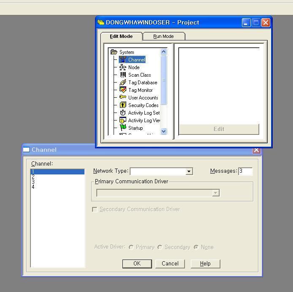Click tree scrollbar down arrow
Image resolution: width=293 pixels, height=292 pixels.
tap(163, 131)
